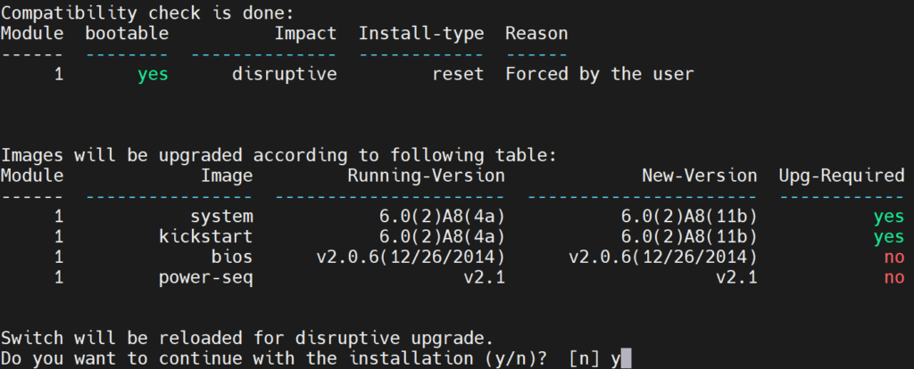Click the word disruptive under Impact
The image size is (914, 369).
285,75
